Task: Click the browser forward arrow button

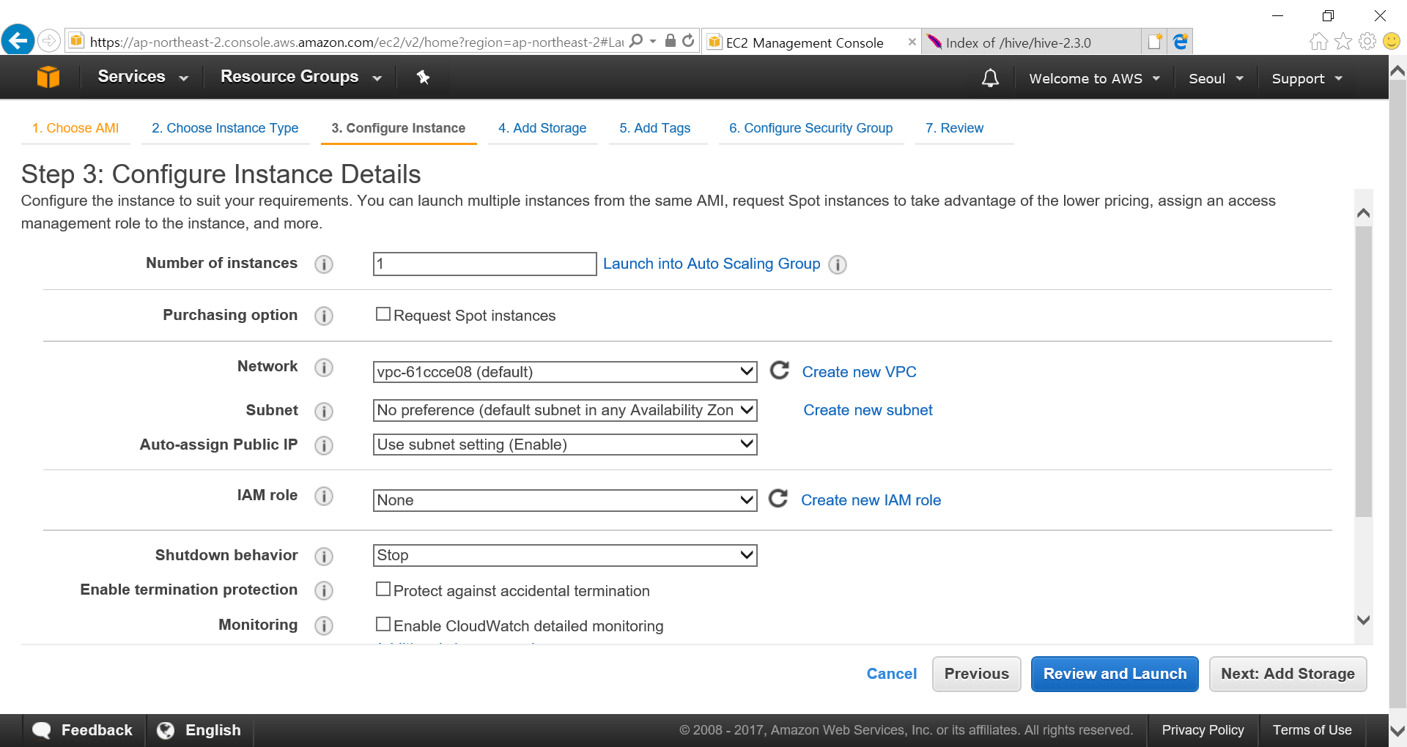Action: [x=49, y=40]
